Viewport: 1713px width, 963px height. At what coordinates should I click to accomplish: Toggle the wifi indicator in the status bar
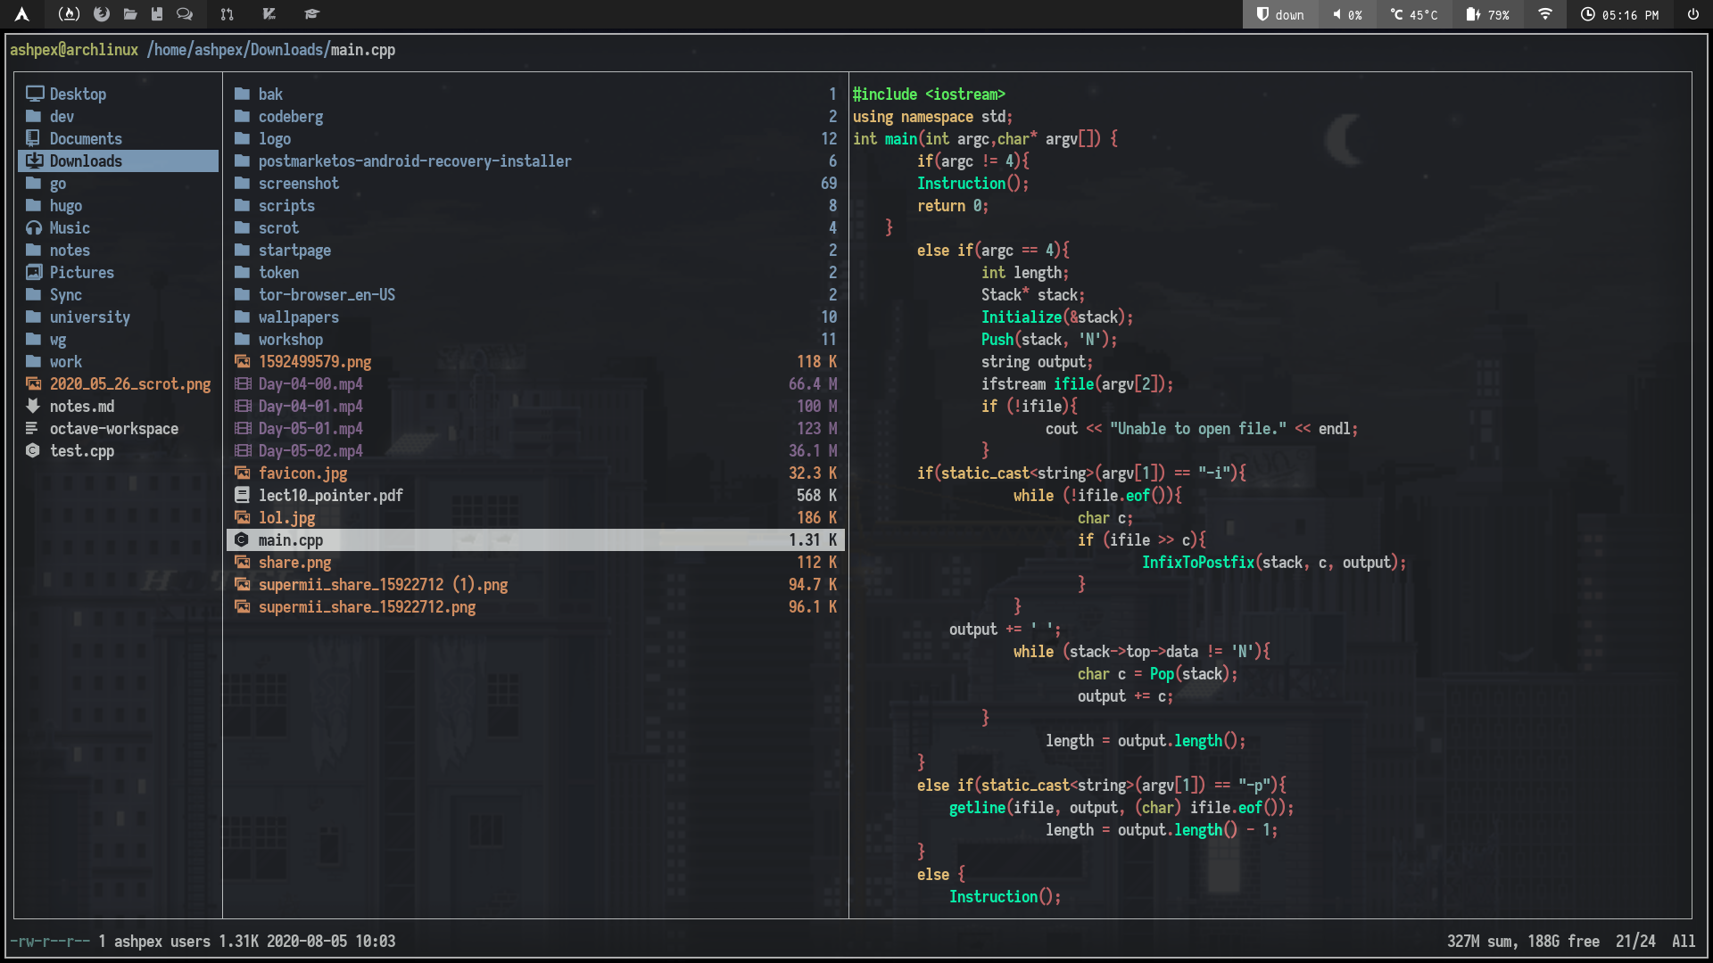click(1543, 14)
